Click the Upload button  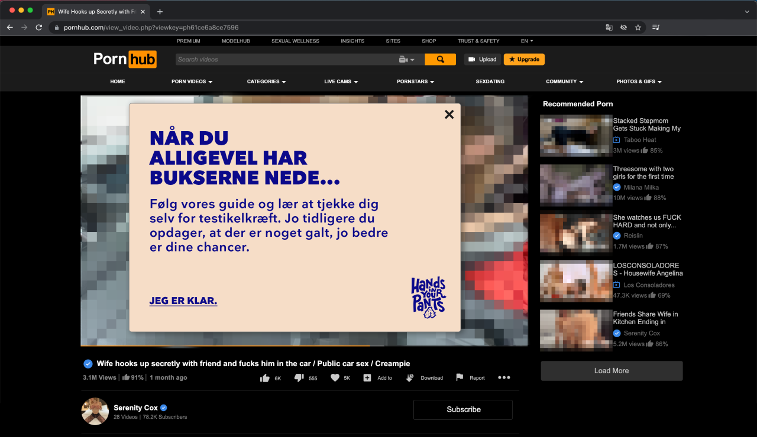[483, 60]
